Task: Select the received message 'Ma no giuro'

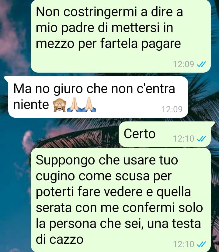Action: (x=98, y=97)
